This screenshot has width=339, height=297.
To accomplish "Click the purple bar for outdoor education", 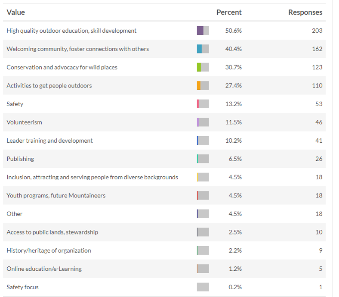I will click(x=200, y=31).
